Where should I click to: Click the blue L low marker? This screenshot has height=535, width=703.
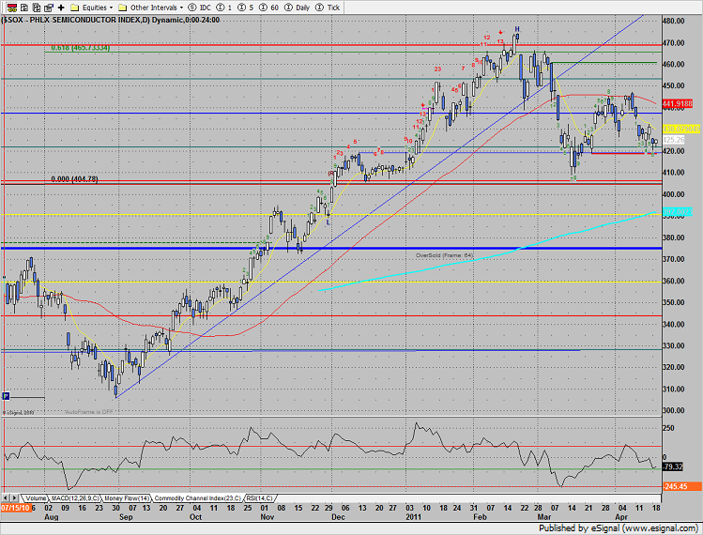(328, 222)
